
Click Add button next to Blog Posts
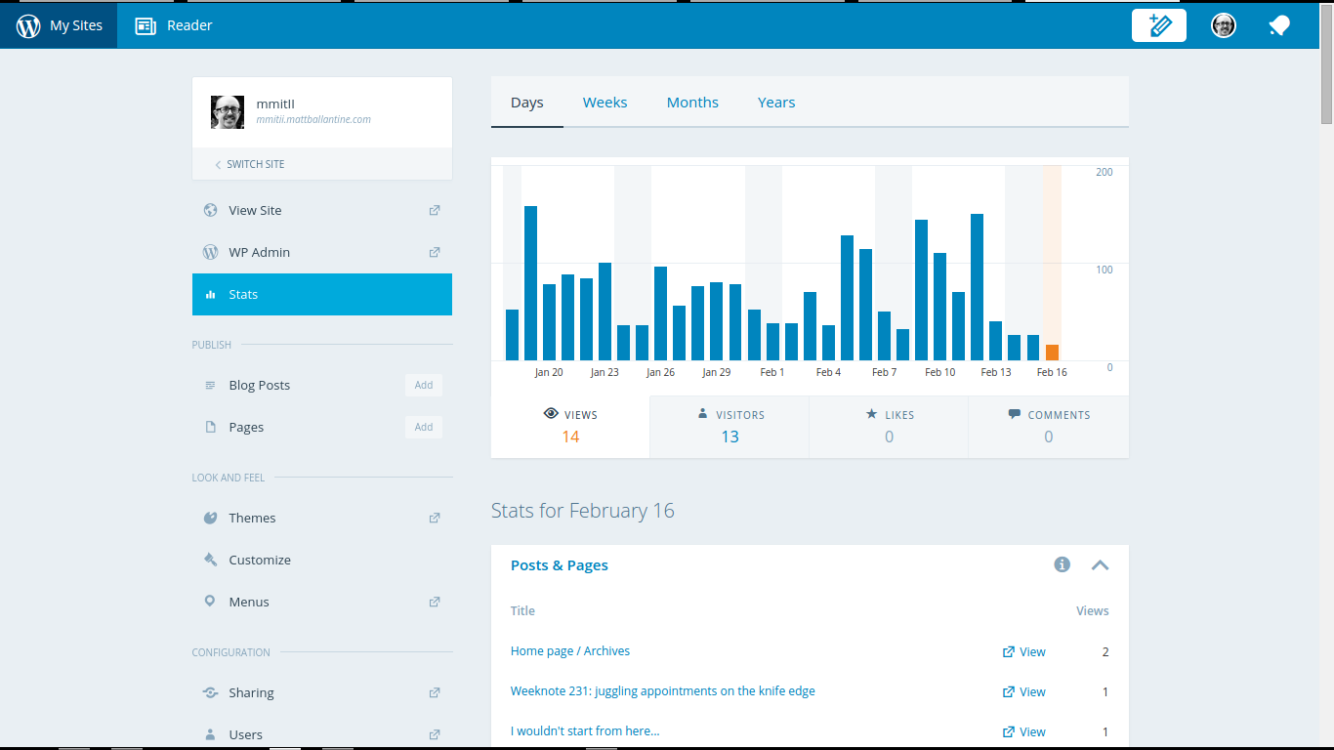pyautogui.click(x=424, y=385)
